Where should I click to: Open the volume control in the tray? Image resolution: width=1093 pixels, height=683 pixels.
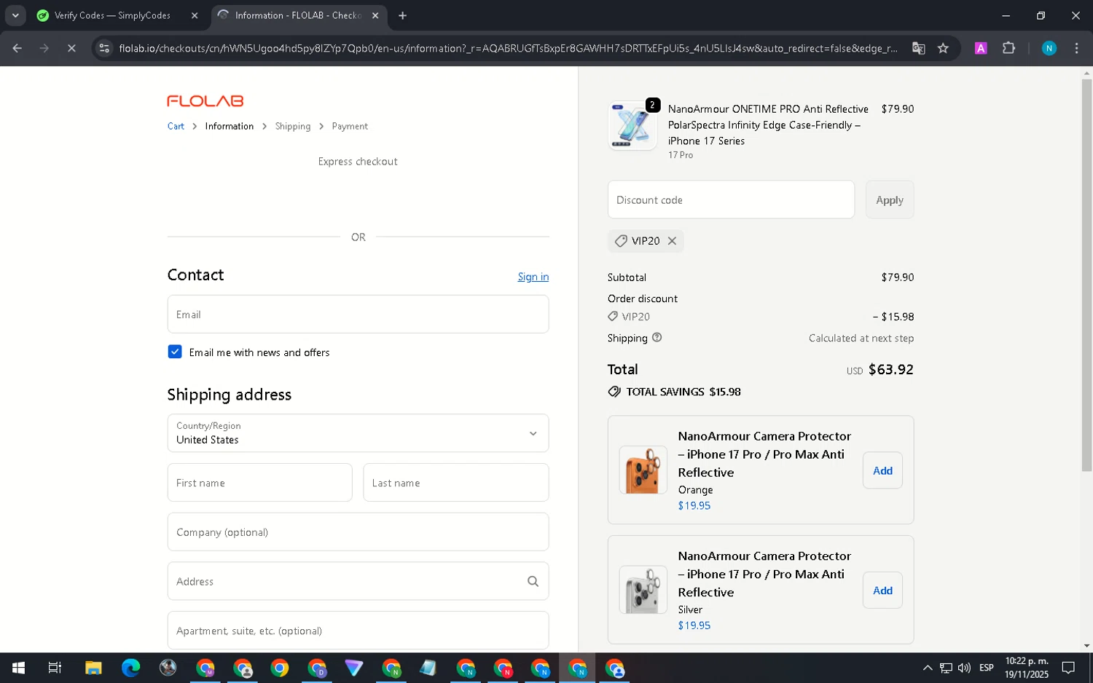pyautogui.click(x=964, y=668)
